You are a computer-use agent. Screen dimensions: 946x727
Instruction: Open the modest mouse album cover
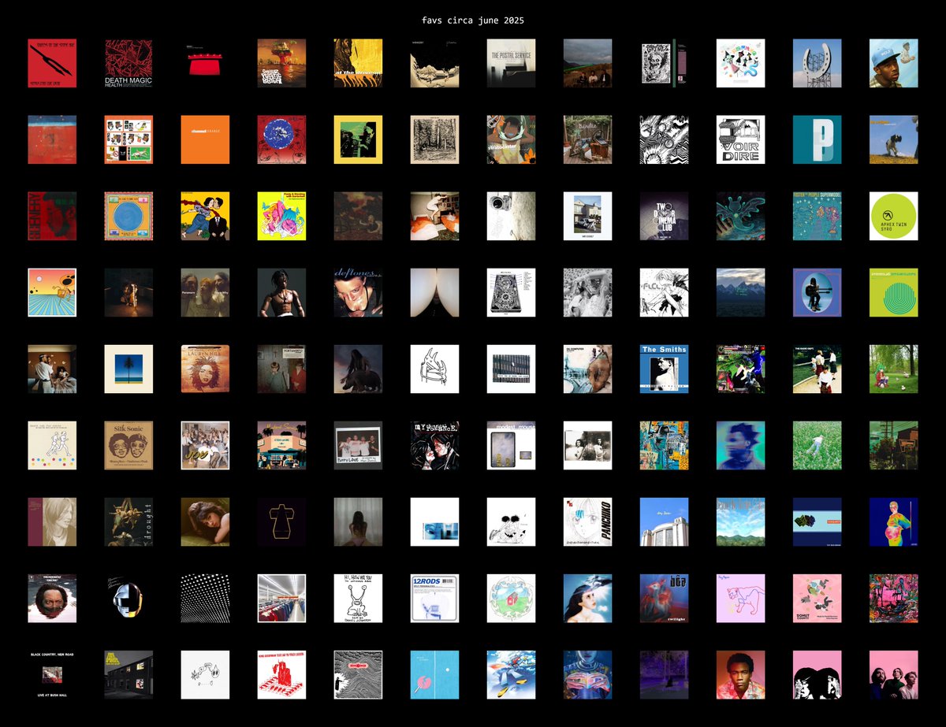511,445
